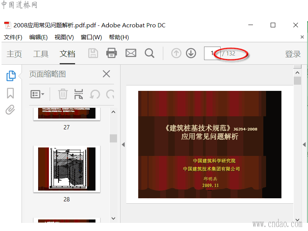
Task: Open thumbnail options dropdown menu
Action: point(37,94)
